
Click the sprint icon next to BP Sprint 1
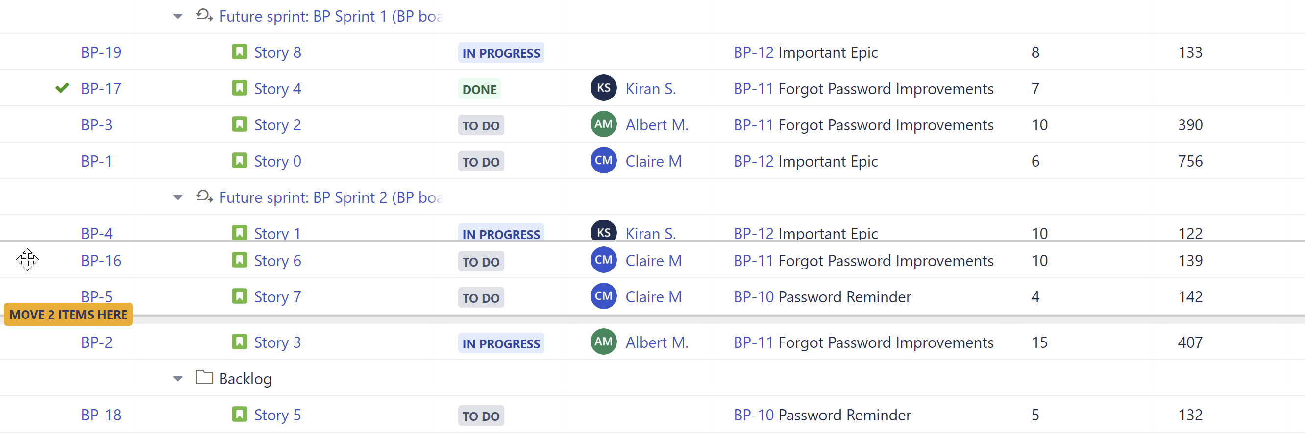[203, 15]
